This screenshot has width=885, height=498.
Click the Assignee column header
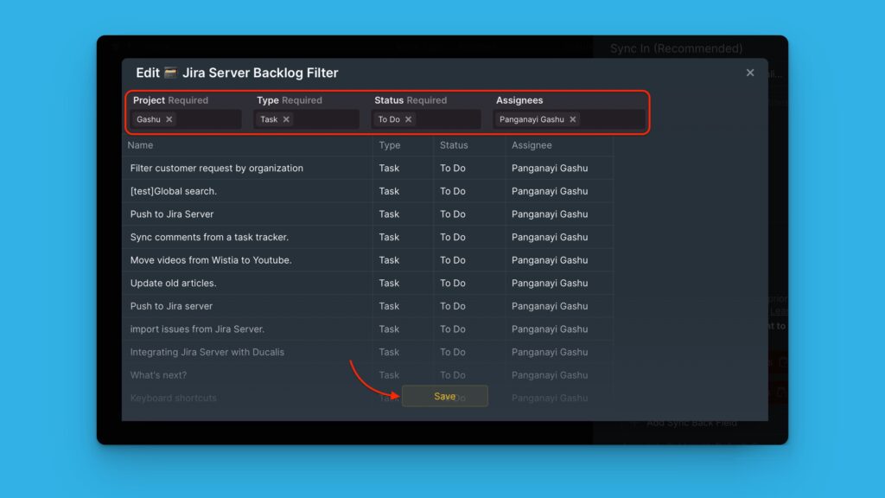pos(532,145)
